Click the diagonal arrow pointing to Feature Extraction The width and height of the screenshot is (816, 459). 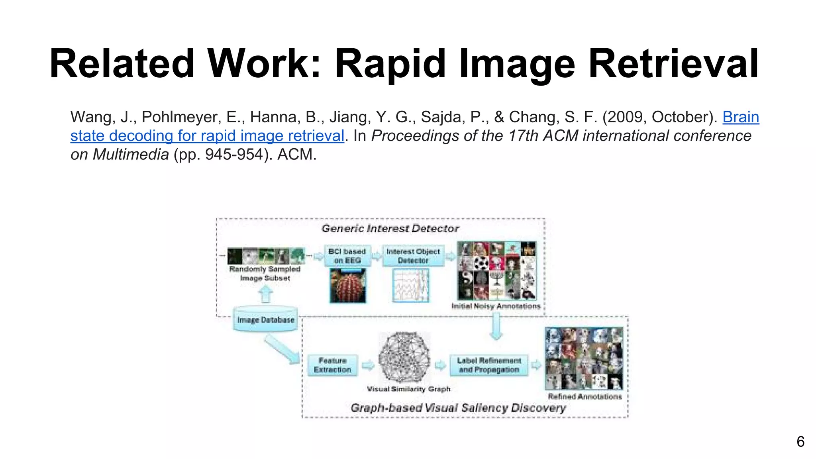coord(282,349)
